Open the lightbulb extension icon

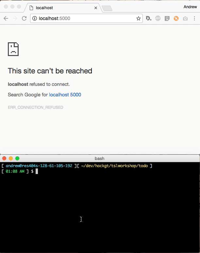point(167,18)
